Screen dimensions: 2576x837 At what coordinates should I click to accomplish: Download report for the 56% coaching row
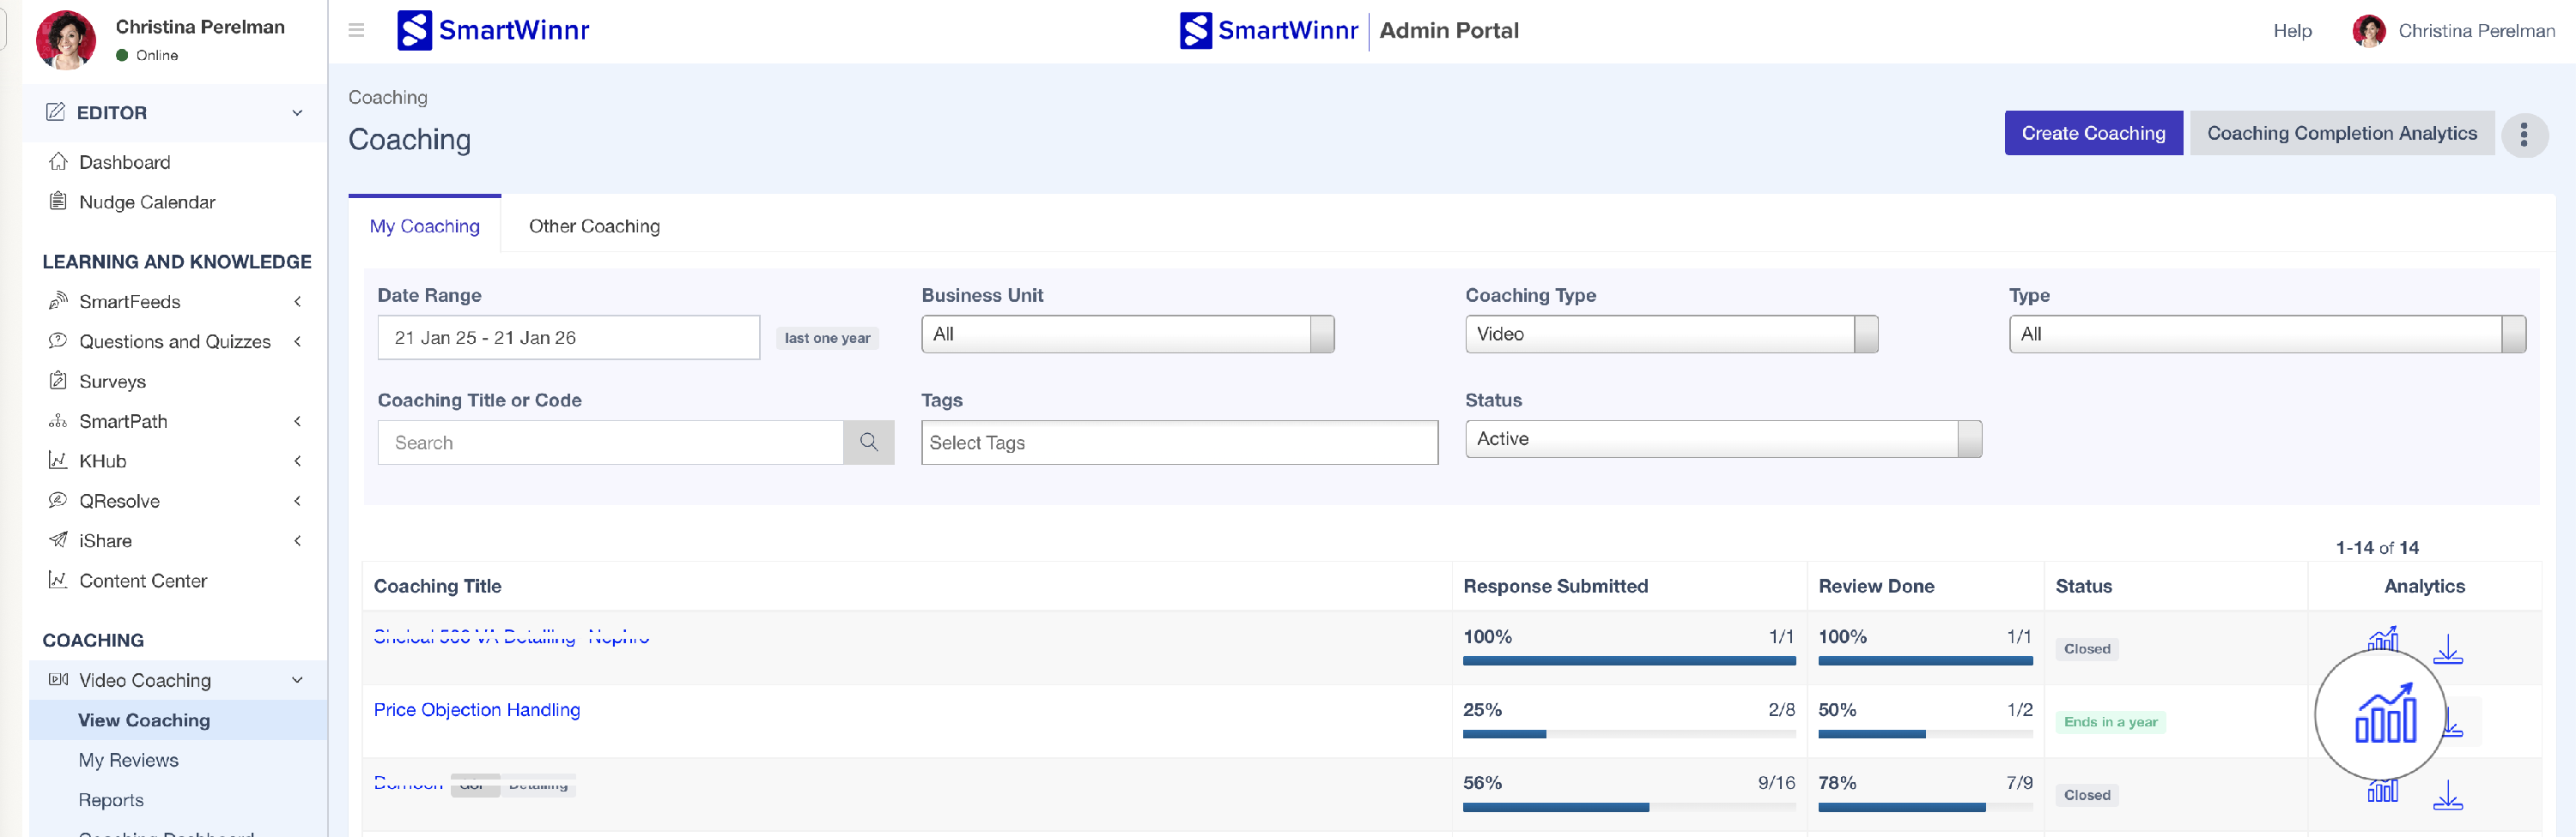[x=2447, y=795]
